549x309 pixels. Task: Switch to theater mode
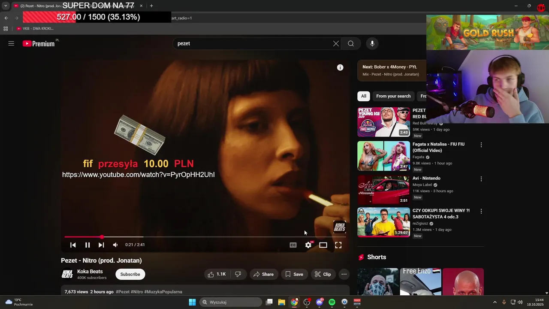pyautogui.click(x=323, y=245)
